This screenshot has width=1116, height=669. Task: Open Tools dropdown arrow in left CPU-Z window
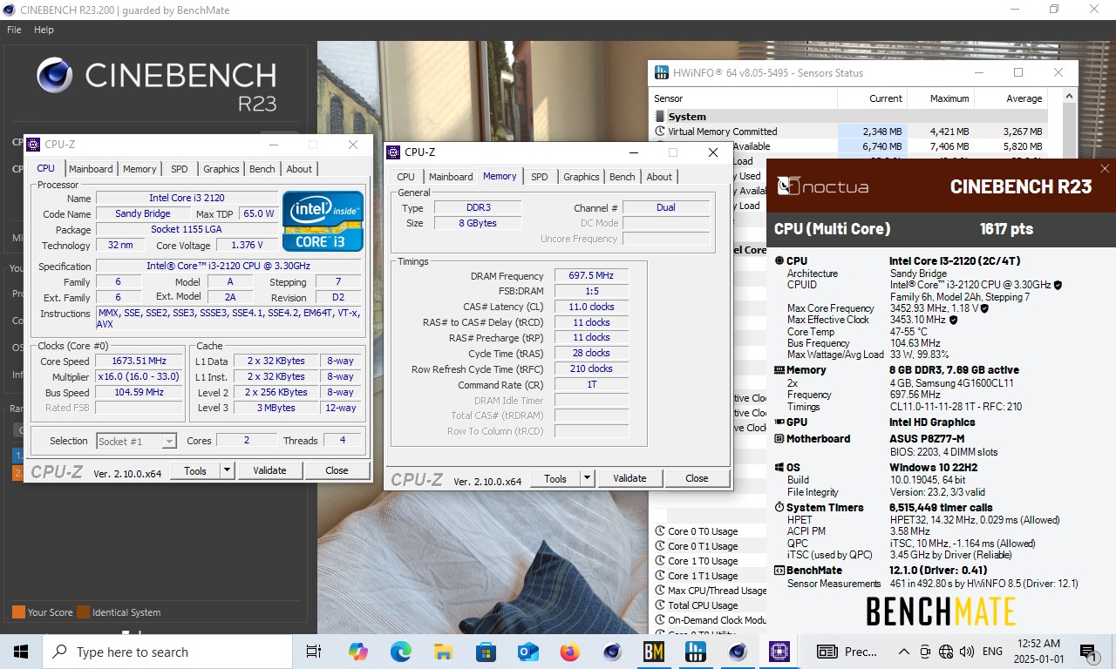tap(227, 470)
